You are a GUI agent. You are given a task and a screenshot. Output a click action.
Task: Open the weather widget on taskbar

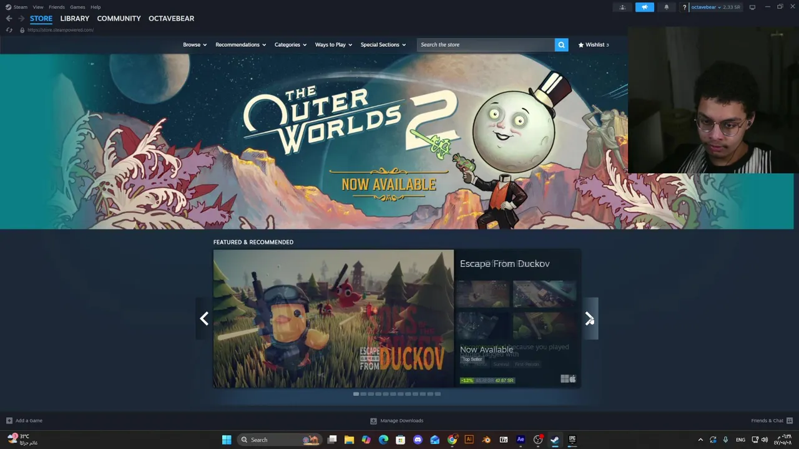(x=22, y=440)
